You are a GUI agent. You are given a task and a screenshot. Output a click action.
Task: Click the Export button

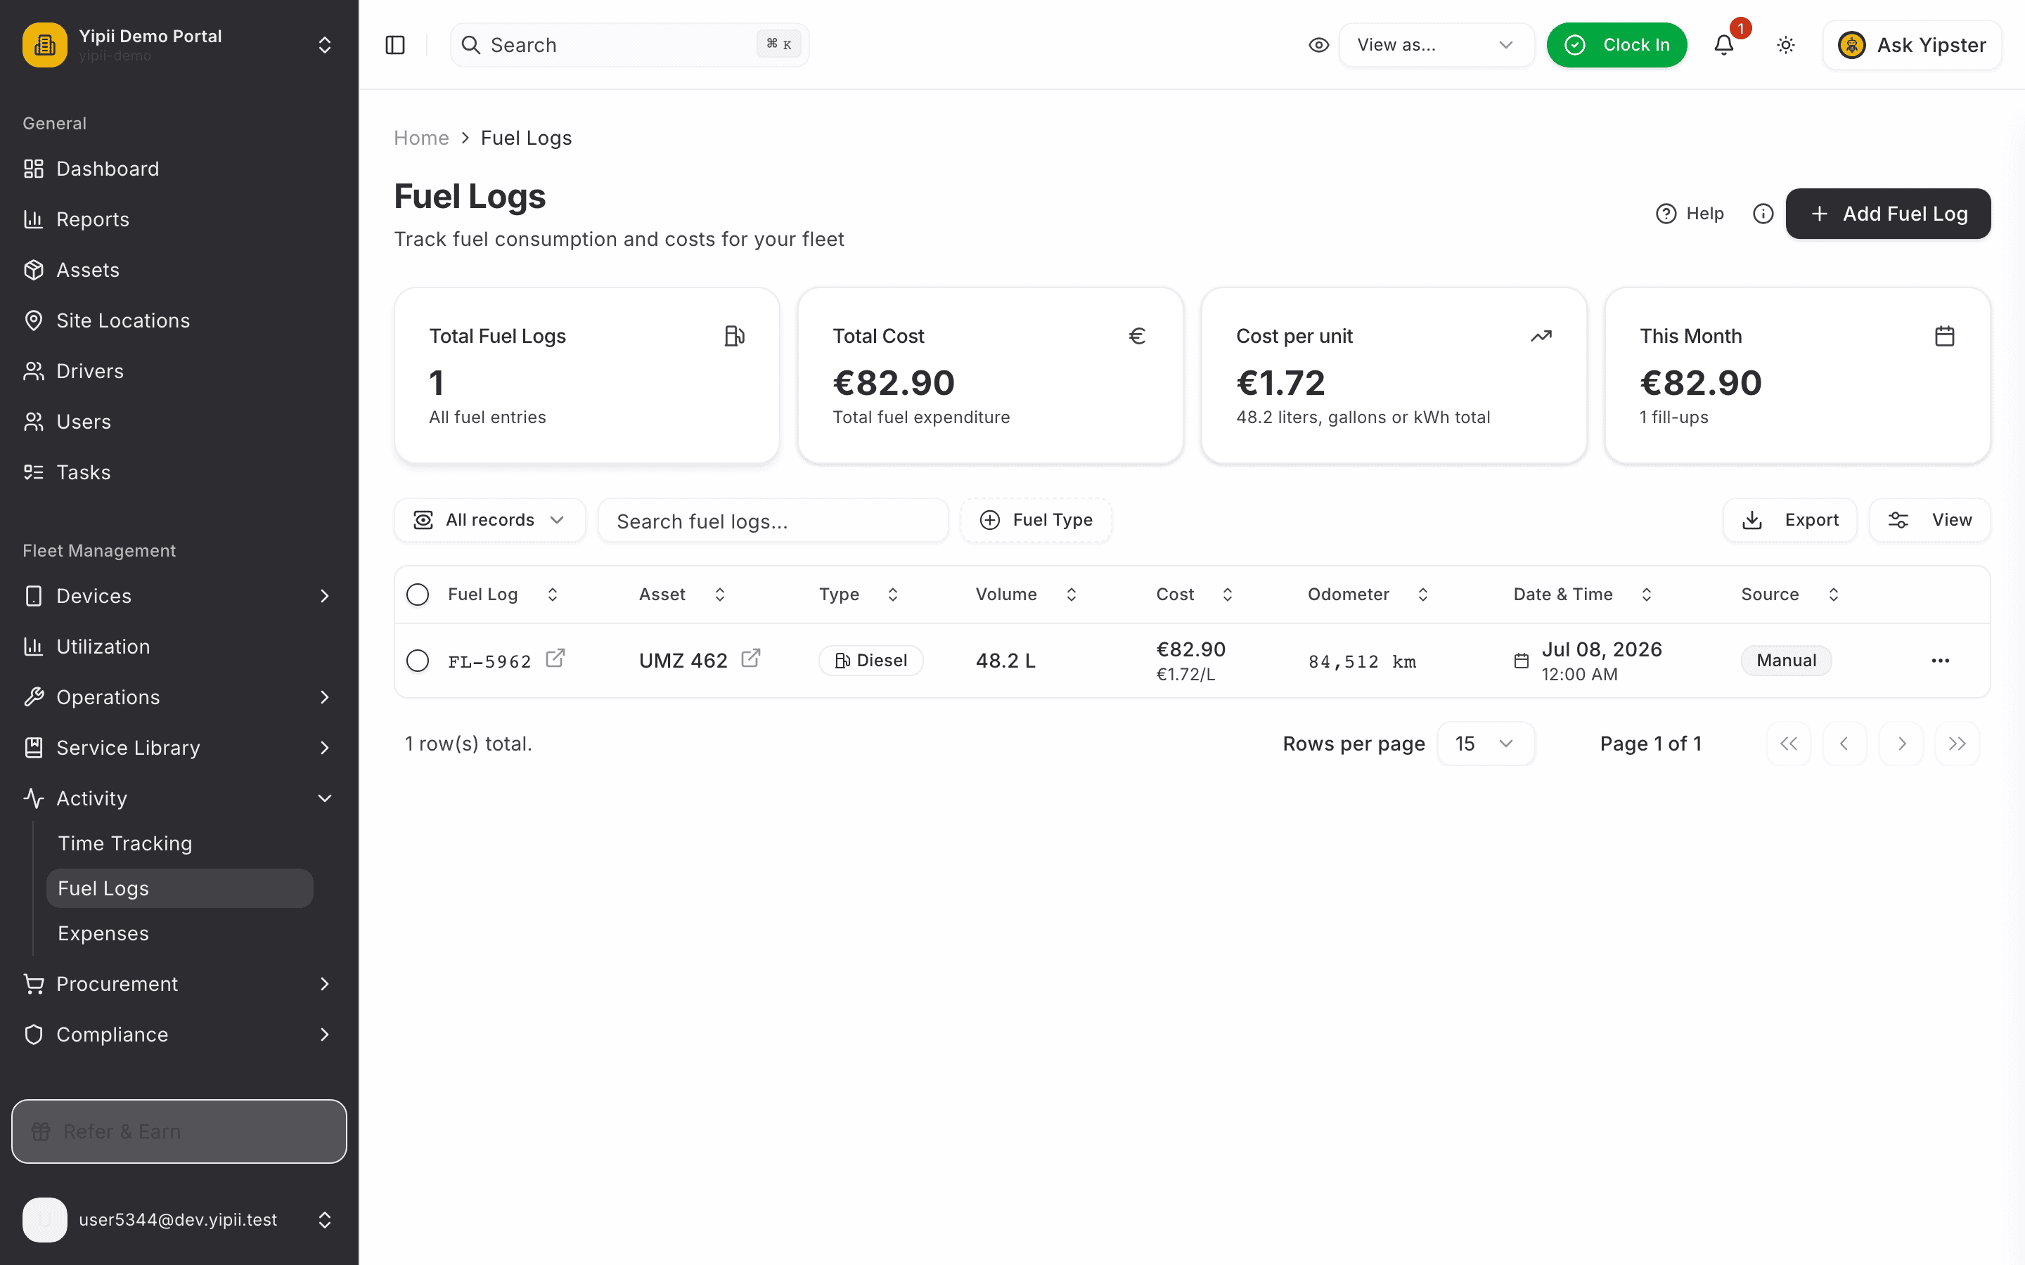point(1790,520)
